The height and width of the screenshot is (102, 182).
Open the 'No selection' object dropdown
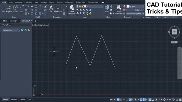point(11,30)
